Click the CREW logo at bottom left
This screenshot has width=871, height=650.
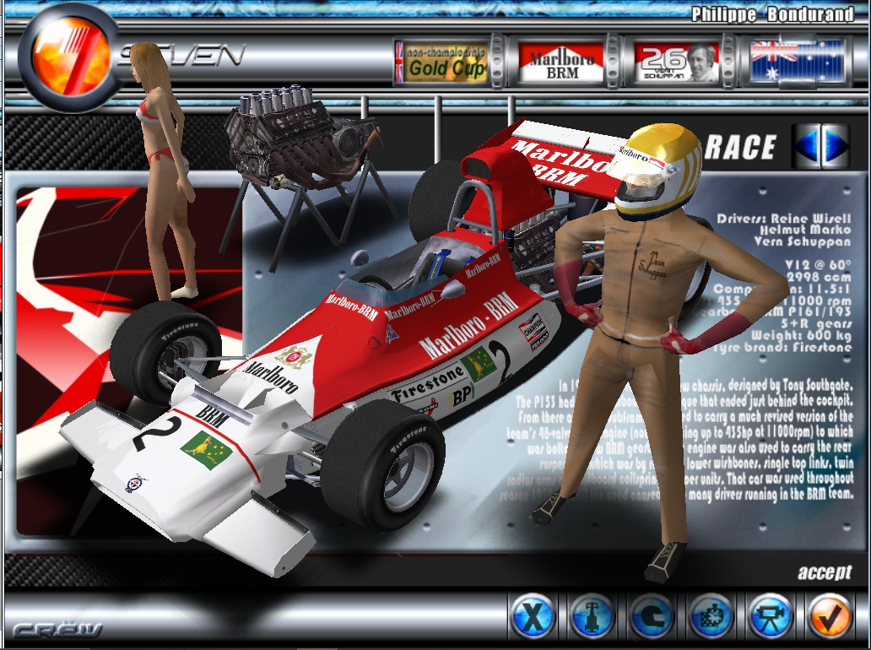[x=57, y=630]
